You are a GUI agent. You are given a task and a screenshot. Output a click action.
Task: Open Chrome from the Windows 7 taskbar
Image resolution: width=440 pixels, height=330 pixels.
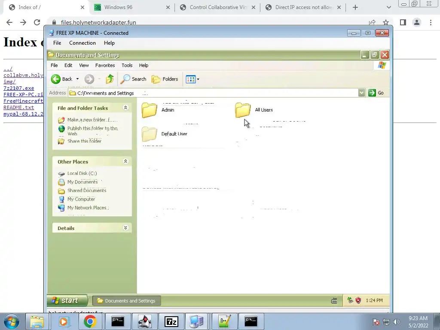[90, 321]
